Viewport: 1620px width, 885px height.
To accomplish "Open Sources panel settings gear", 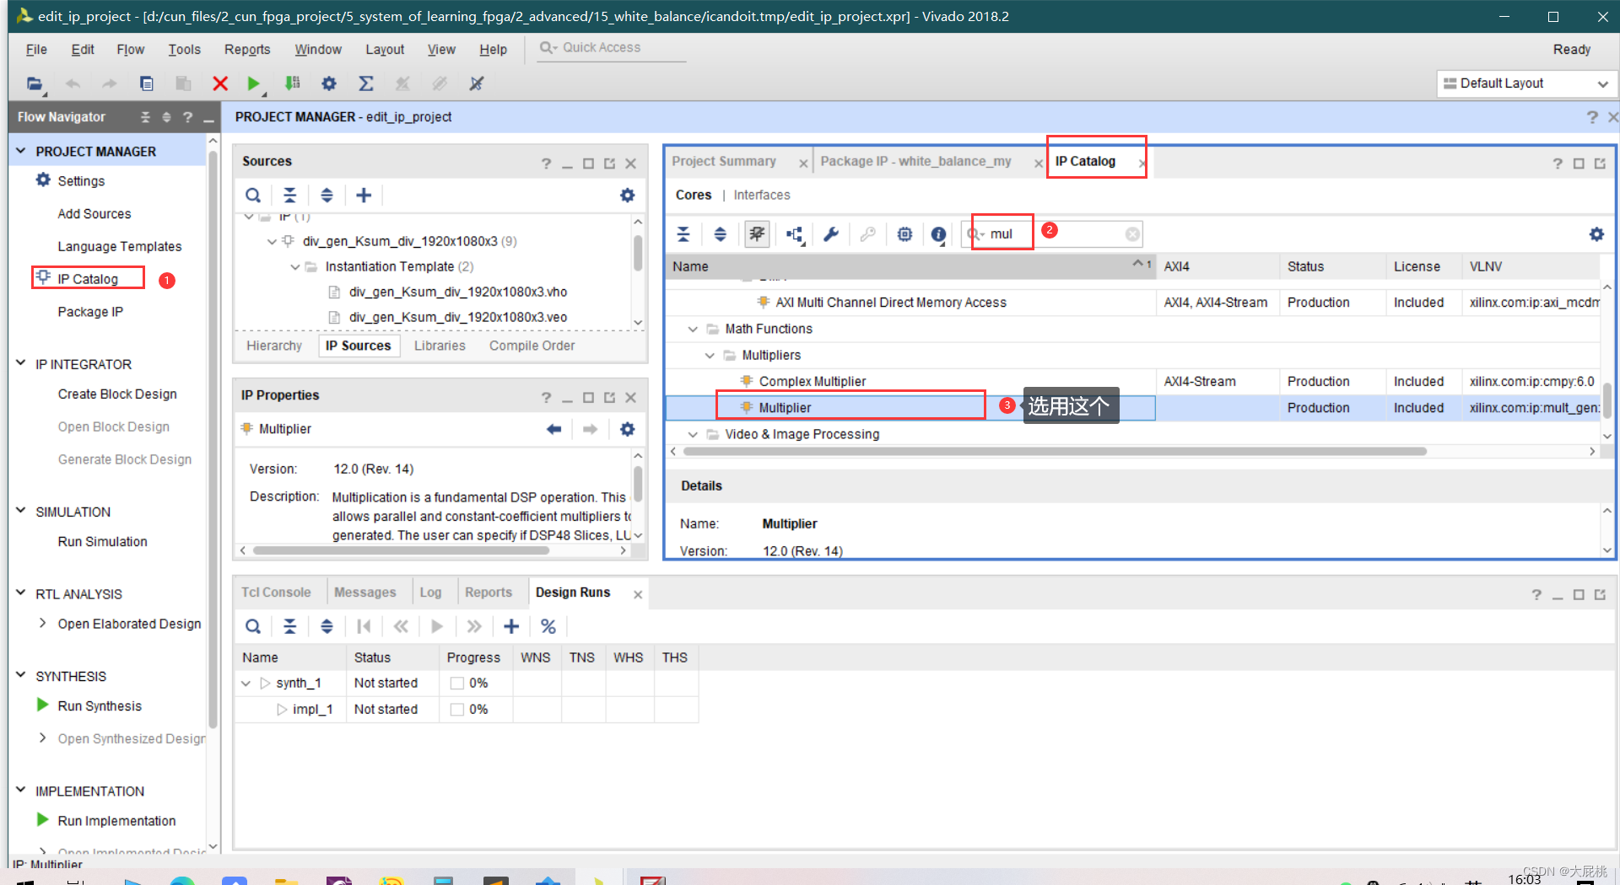I will [x=627, y=196].
